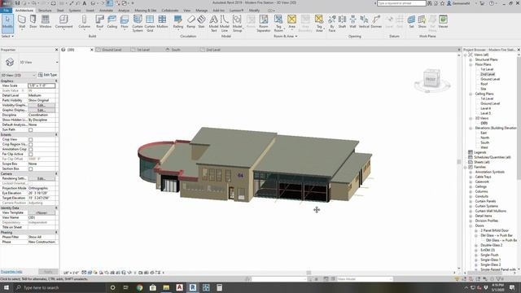Select the Window tool

pyautogui.click(x=46, y=22)
